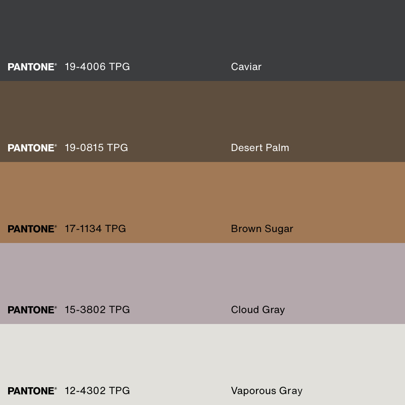The image size is (405, 405).
Task: Click the PANTONE logo beside 12-4302 TPG
Action: [x=32, y=391]
